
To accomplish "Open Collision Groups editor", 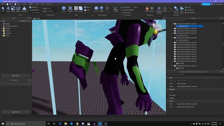I will click(x=176, y=9).
